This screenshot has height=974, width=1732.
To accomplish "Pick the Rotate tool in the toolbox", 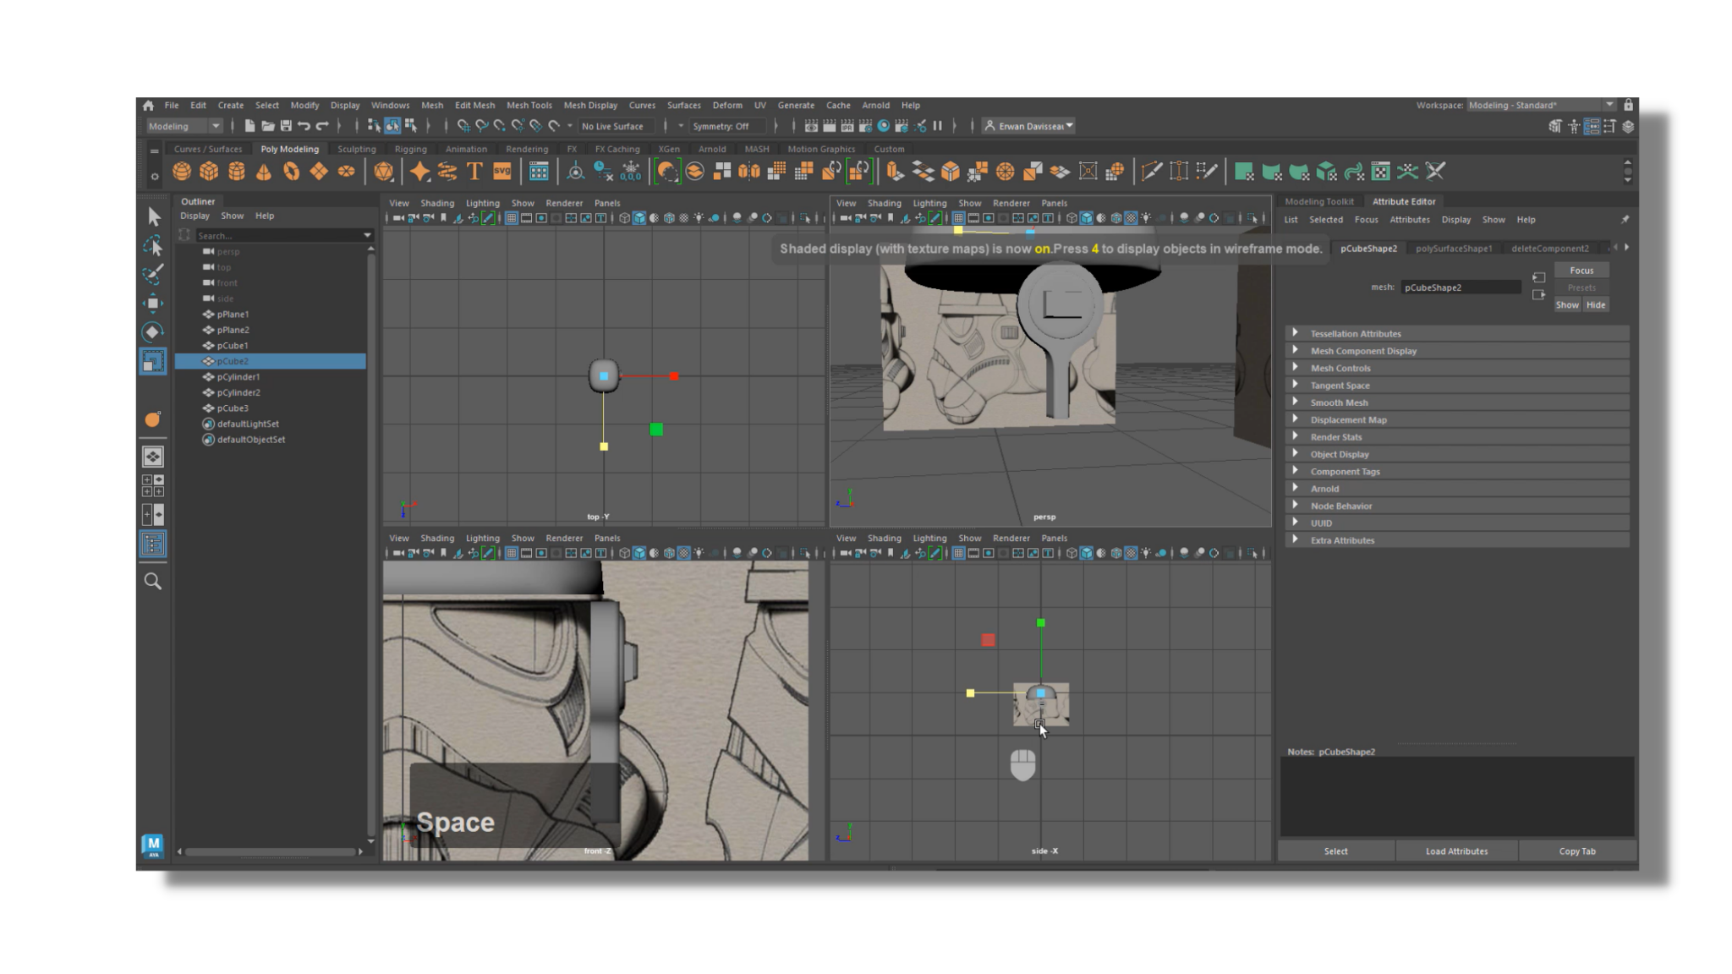I will tap(153, 331).
